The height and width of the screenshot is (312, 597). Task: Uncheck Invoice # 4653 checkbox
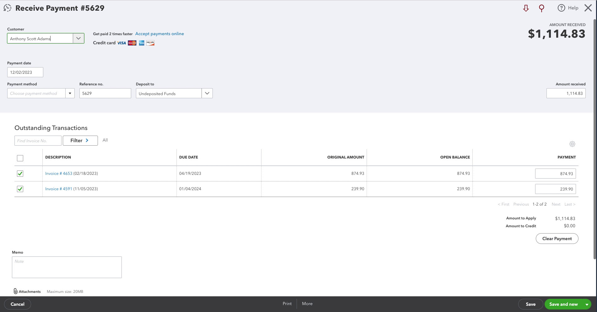point(20,174)
